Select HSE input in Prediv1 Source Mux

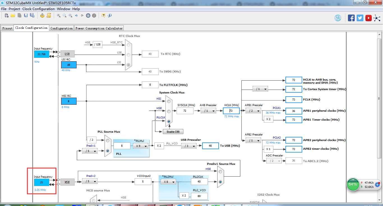(x=220, y=172)
